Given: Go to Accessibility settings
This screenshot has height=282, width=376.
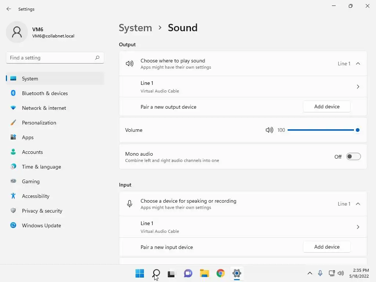Looking at the screenshot, I should click(x=36, y=196).
